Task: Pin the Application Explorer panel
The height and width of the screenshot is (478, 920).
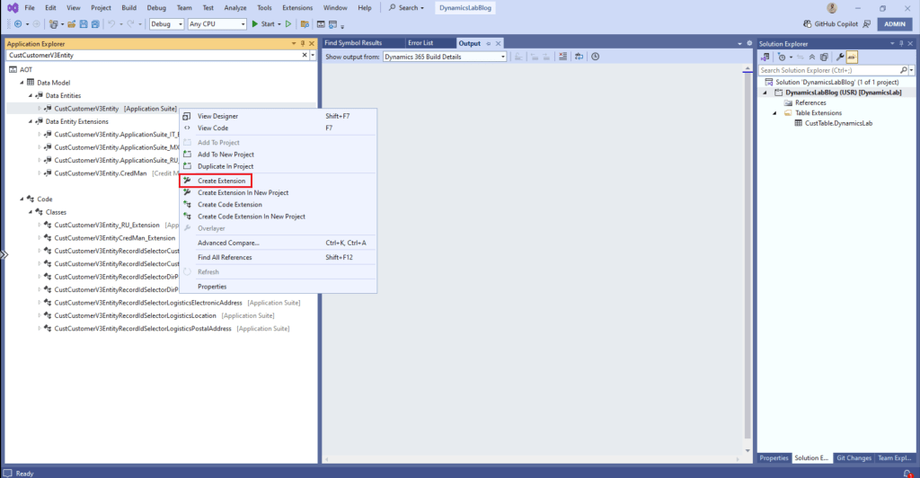Action: tap(303, 43)
